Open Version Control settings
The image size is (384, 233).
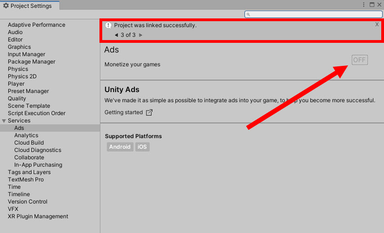(x=28, y=201)
